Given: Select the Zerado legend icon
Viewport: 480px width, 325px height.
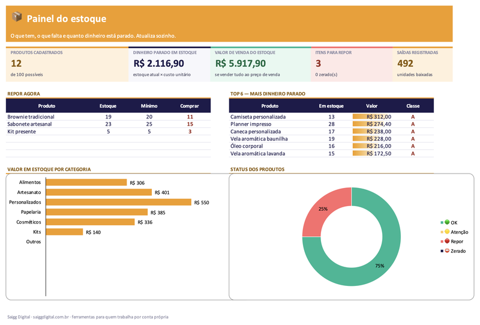Looking at the screenshot, I should [447, 251].
